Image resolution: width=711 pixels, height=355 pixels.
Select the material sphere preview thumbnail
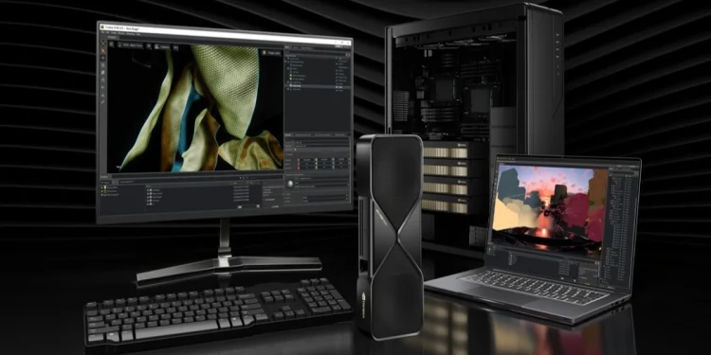click(x=289, y=184)
